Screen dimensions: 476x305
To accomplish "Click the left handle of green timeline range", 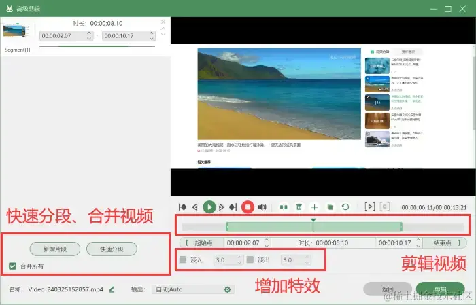I will click(227, 227).
